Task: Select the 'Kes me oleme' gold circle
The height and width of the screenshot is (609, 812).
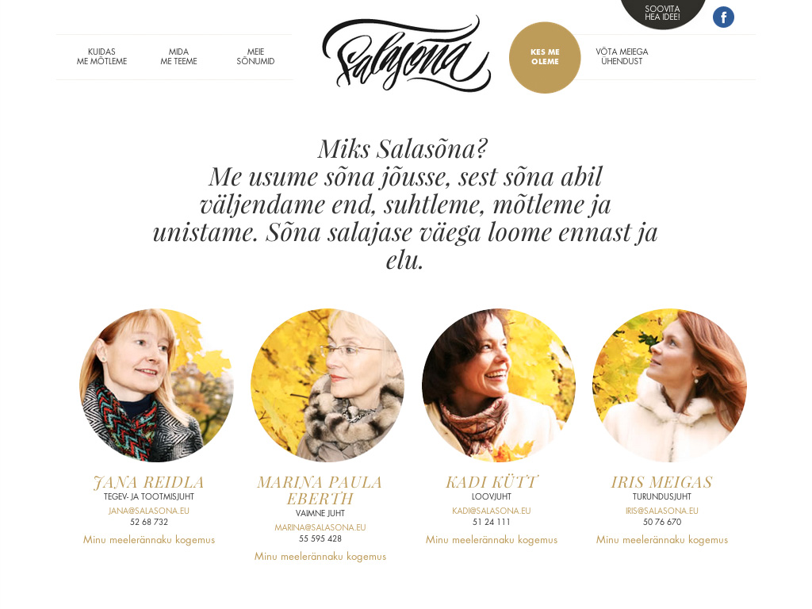Action: click(x=545, y=57)
